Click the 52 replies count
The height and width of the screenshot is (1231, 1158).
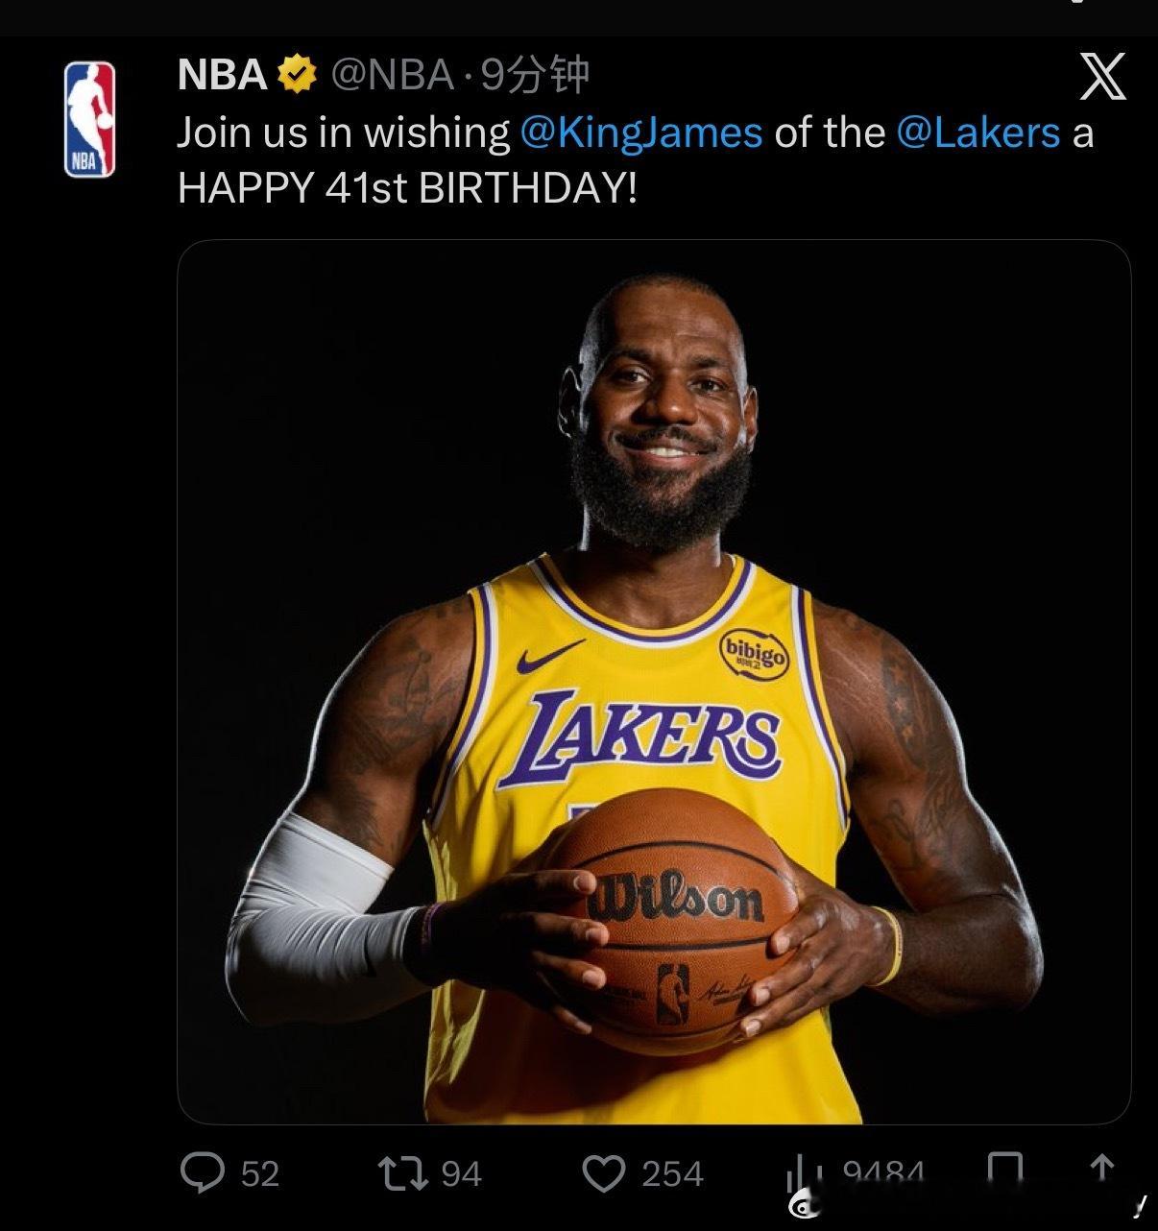260,1173
